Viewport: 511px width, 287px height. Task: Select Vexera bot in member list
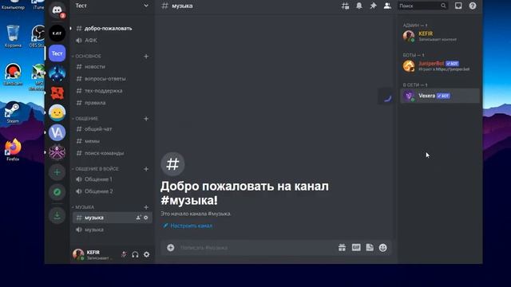(440, 96)
